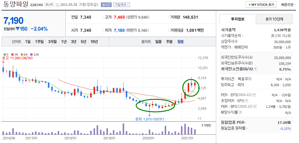This screenshot has height=143, width=299.
Task: Select the 5년 line chart period
Action: (83, 42)
